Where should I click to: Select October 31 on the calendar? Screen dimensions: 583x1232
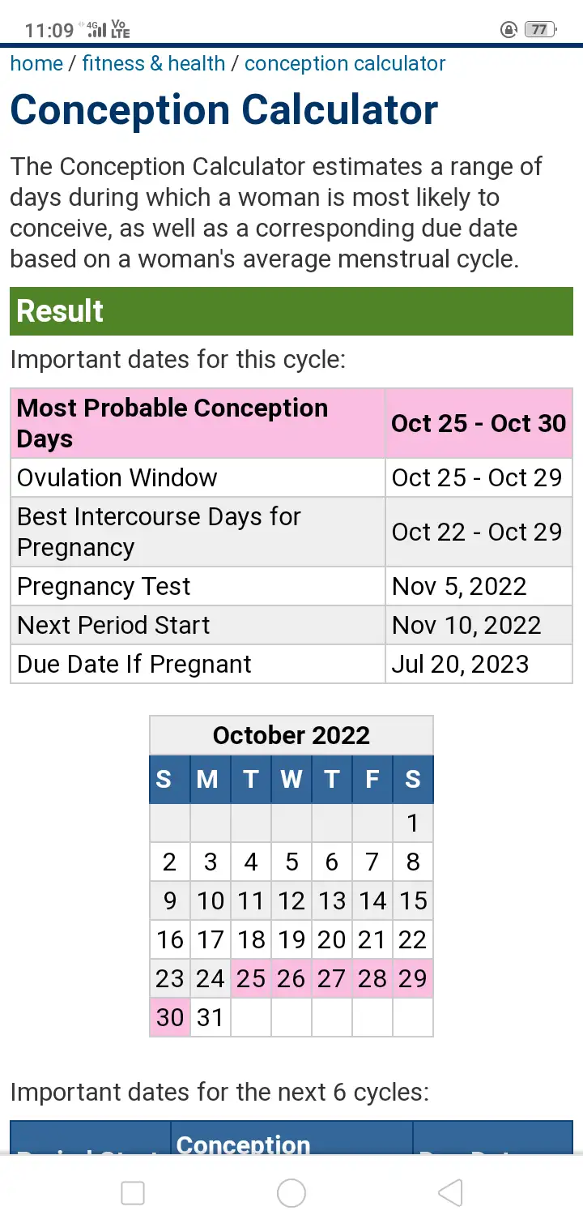211,1017
